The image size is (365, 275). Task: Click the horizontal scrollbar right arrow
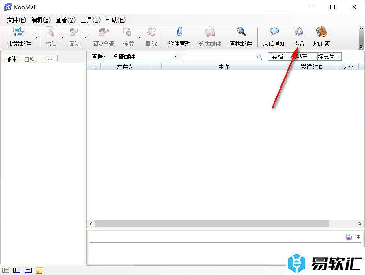click(x=360, y=224)
